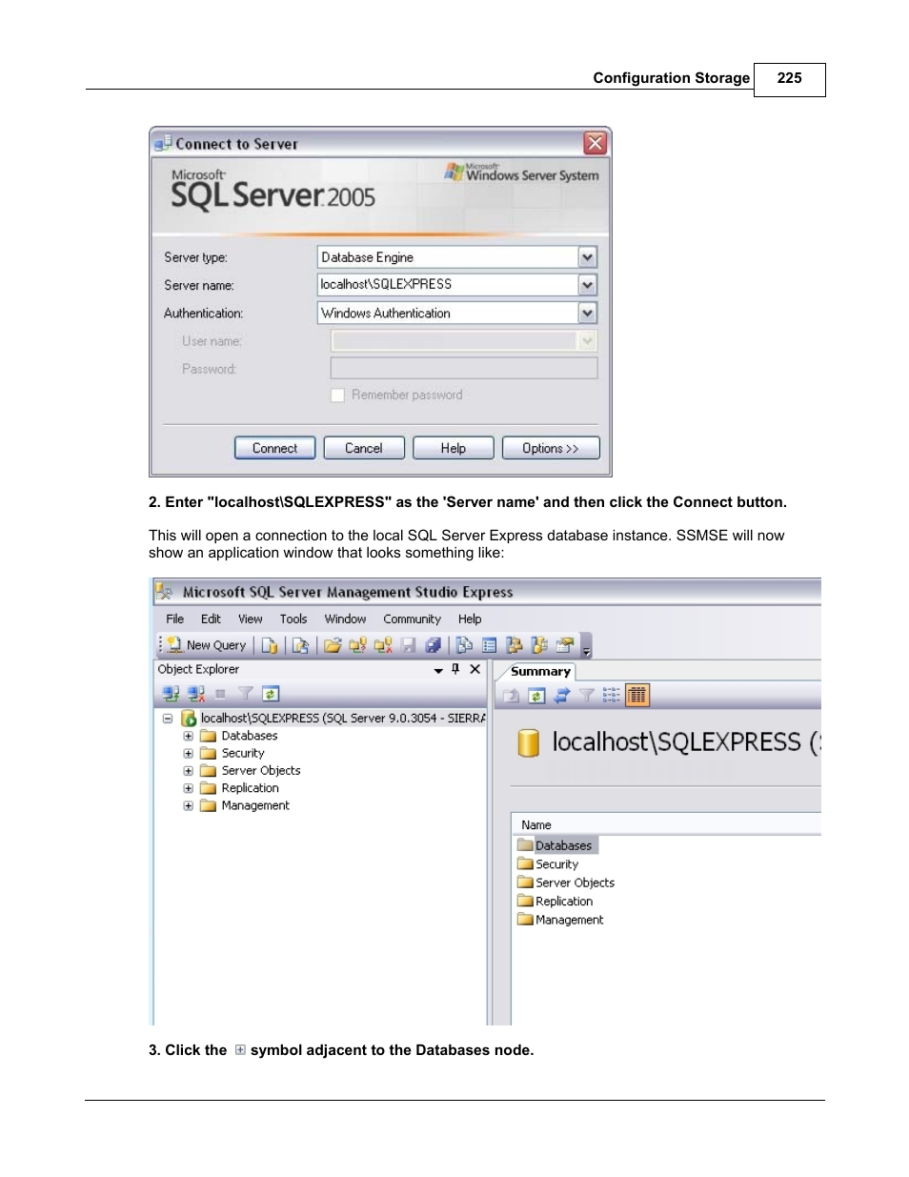
Task: Click the Properties Window toolbar icon
Action: (564, 645)
